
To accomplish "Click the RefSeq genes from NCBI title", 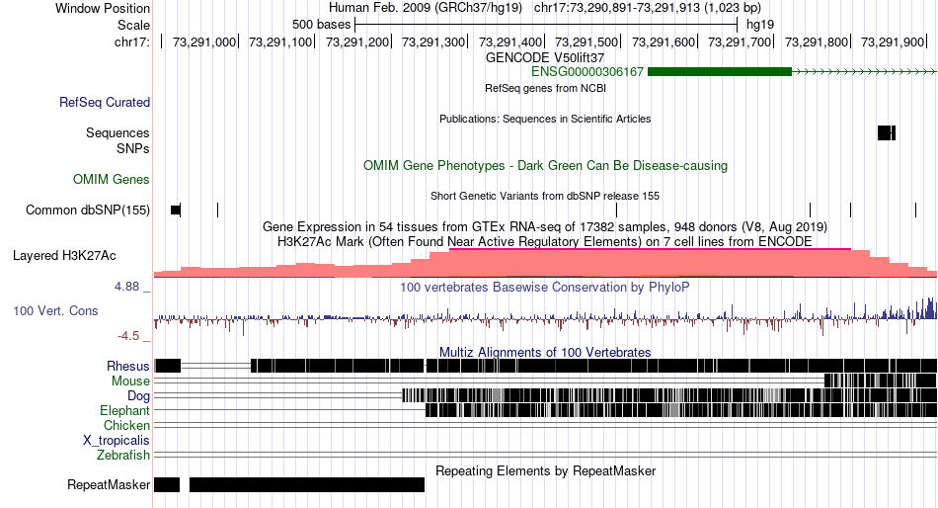I will pyautogui.click(x=545, y=88).
